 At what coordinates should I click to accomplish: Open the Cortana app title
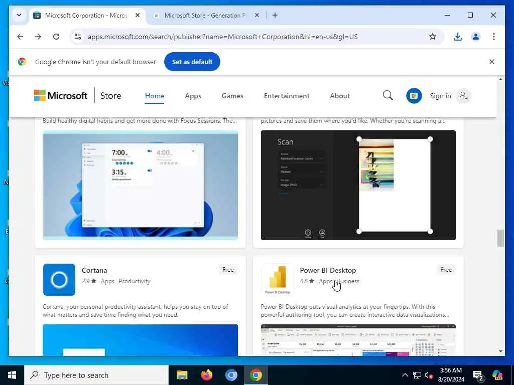click(x=94, y=270)
